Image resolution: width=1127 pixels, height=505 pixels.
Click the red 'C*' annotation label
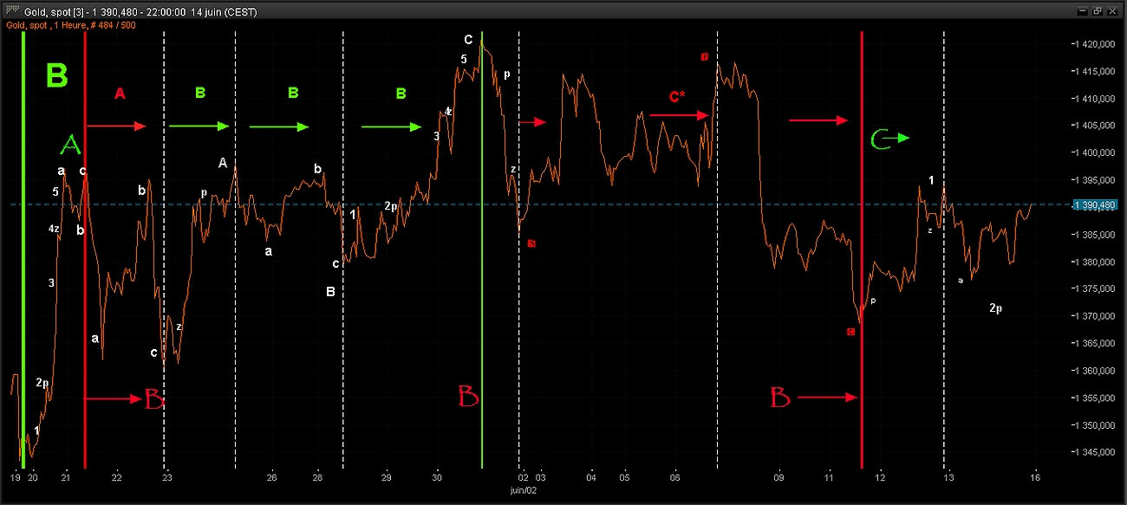point(676,94)
